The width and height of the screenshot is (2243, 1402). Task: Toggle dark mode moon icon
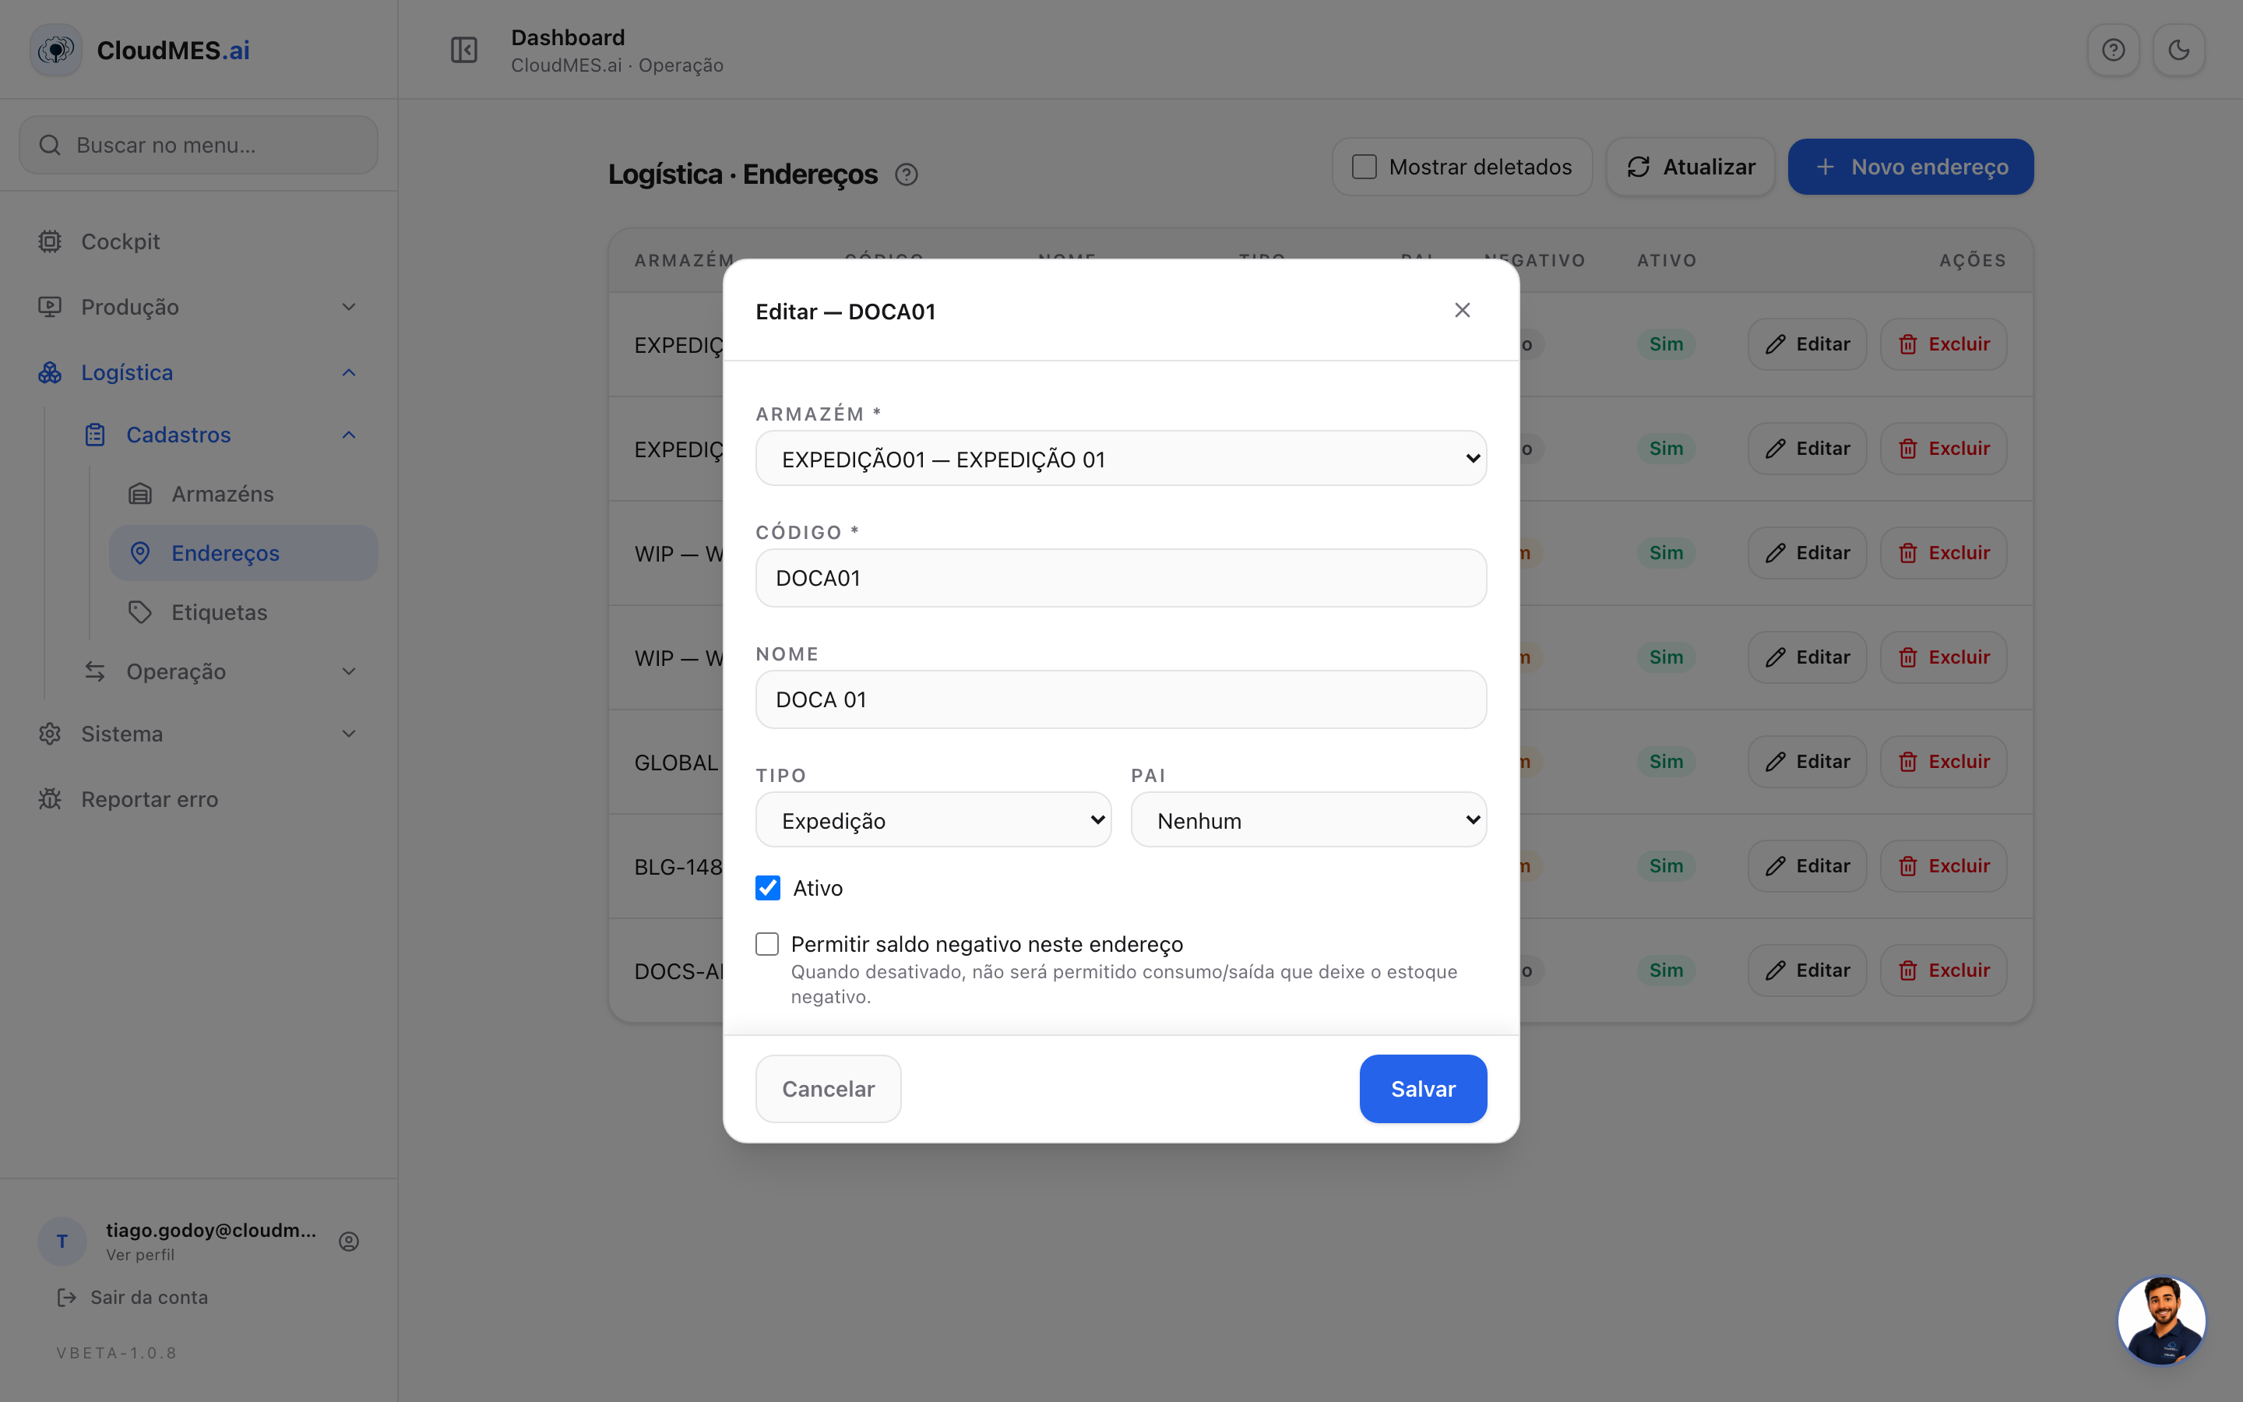point(2178,50)
